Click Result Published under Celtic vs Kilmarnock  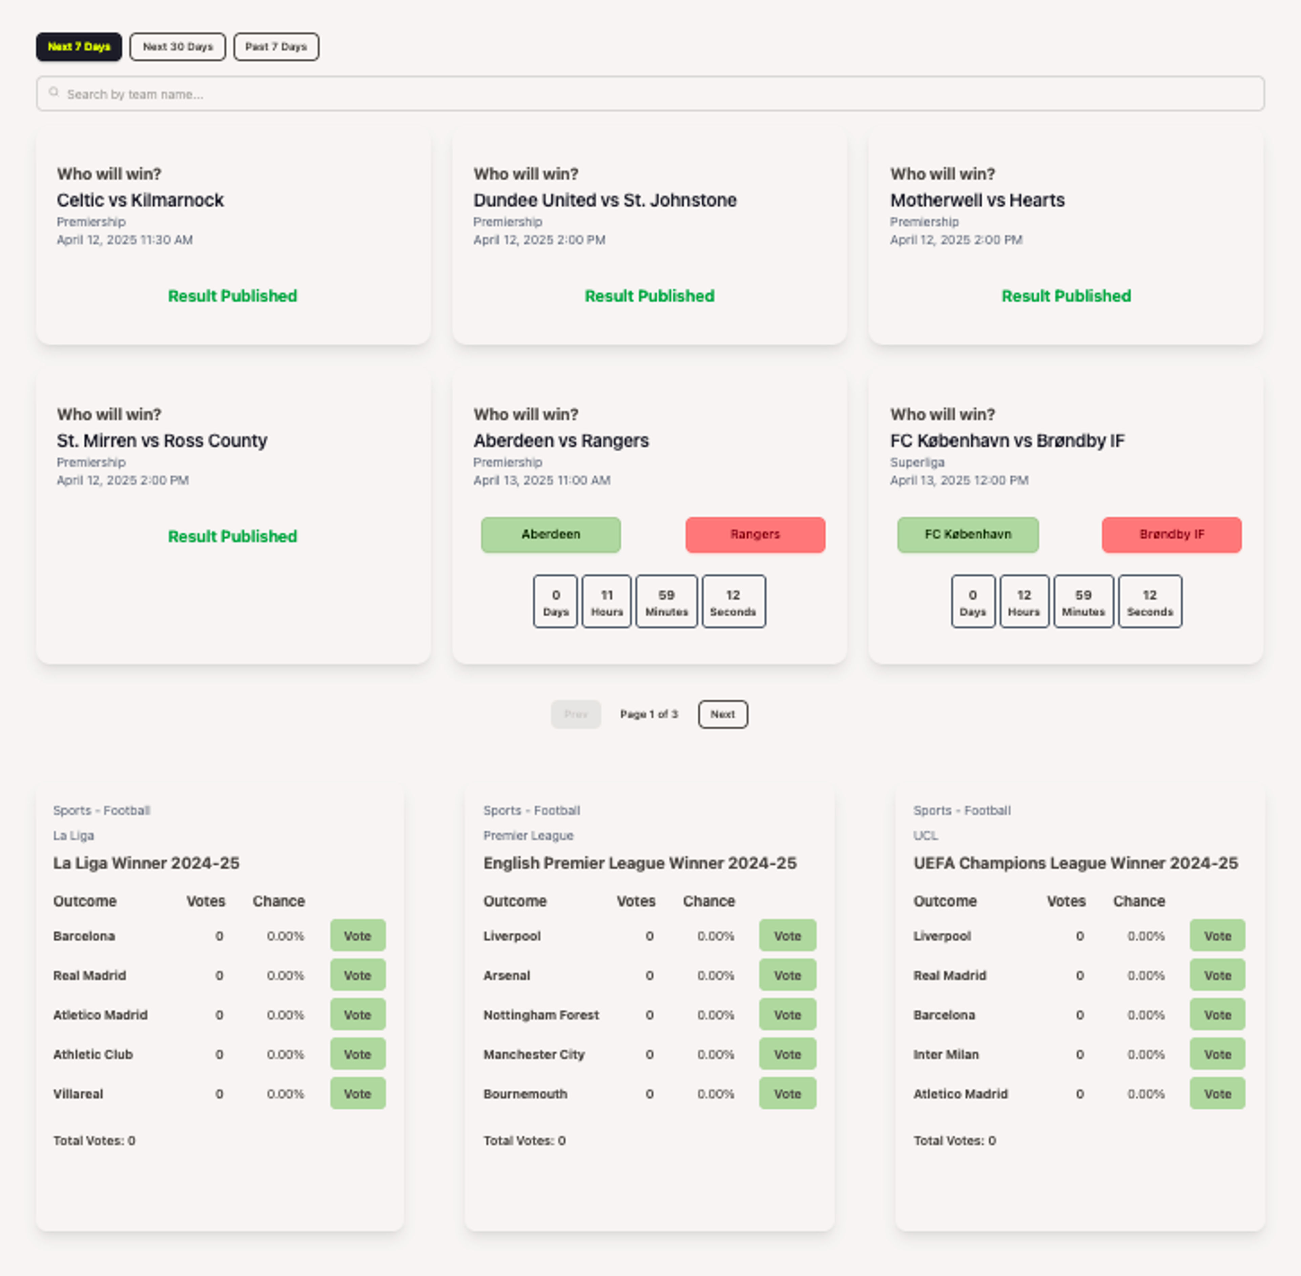[232, 296]
